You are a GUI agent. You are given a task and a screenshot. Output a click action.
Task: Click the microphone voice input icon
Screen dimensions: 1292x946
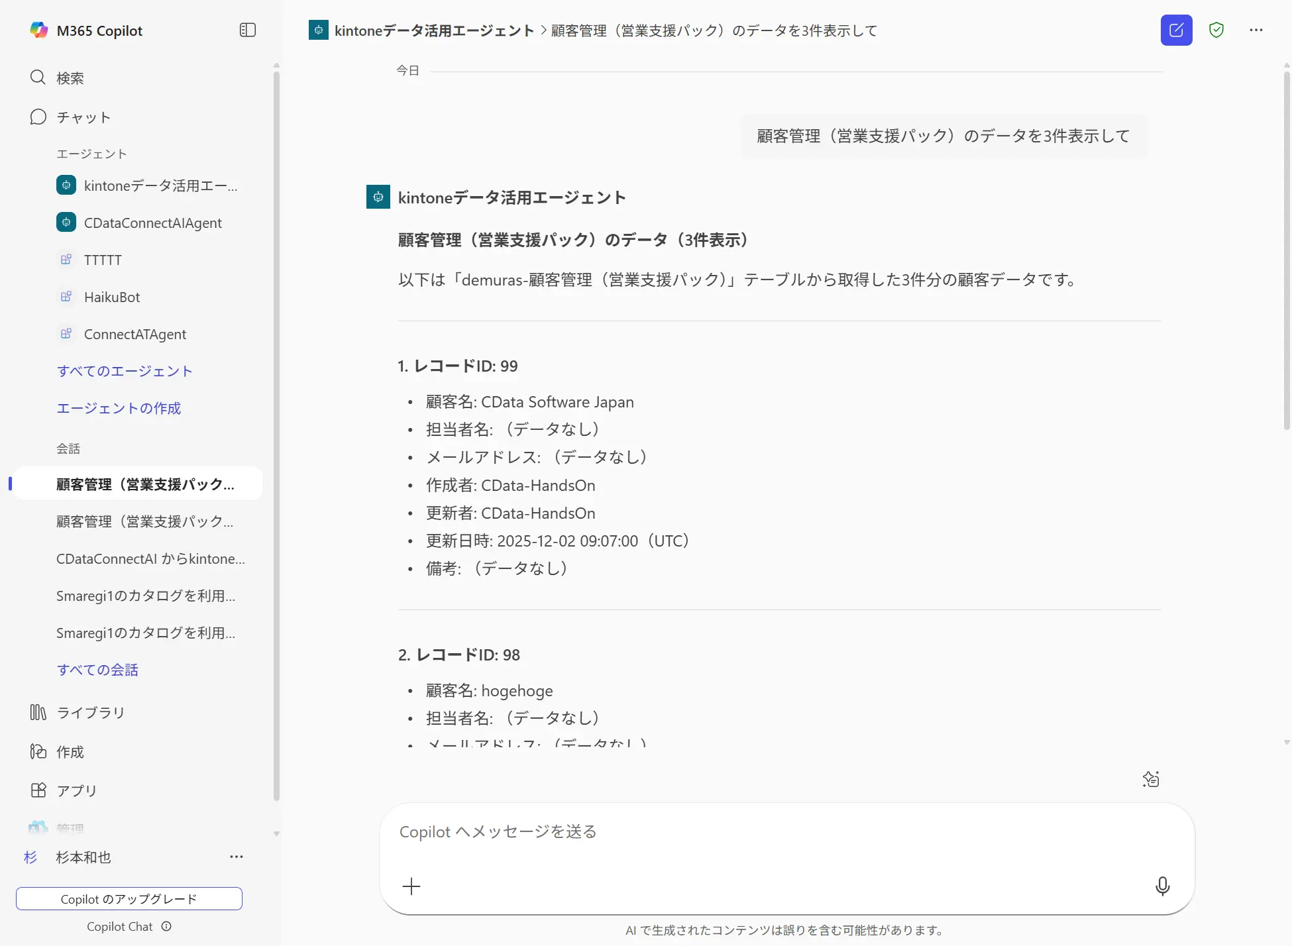point(1162,886)
